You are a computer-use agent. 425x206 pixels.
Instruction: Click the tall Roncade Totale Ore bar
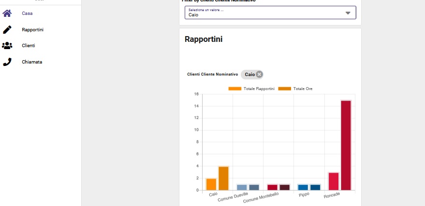coord(346,145)
